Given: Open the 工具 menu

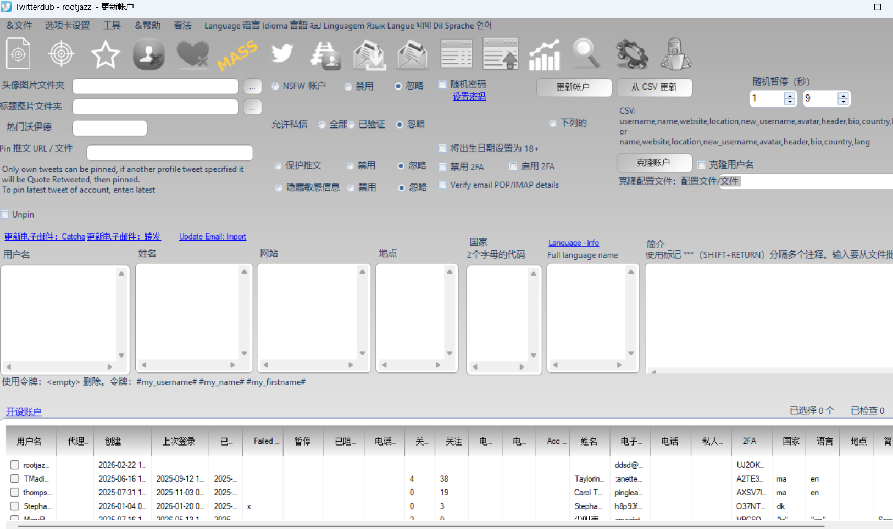Looking at the screenshot, I should pos(112,25).
